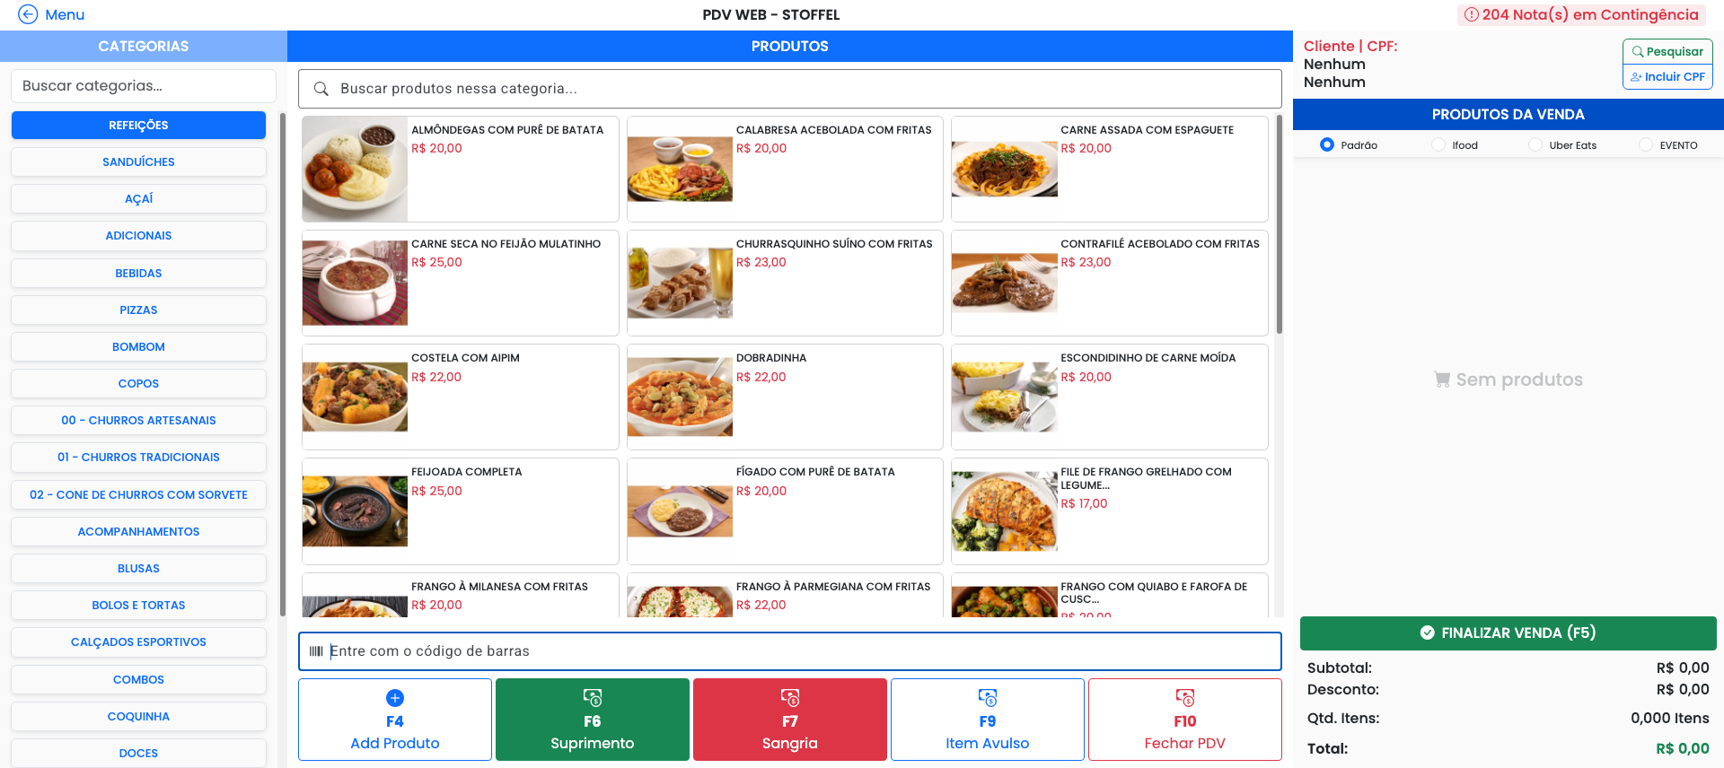
Task: Click the categories list scrollbar
Action: coord(282,363)
